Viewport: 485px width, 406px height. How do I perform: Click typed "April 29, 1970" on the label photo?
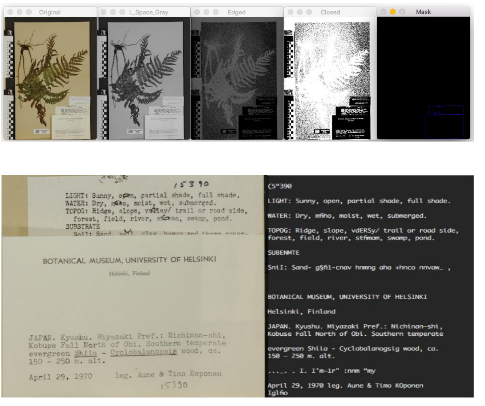click(61, 377)
